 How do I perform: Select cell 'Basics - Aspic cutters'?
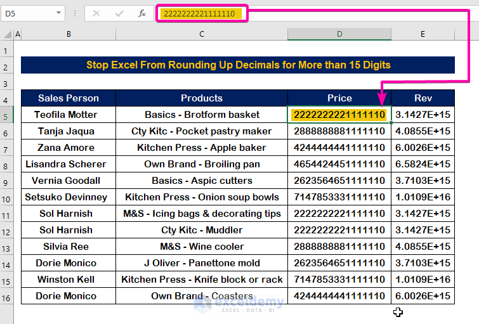[202, 181]
